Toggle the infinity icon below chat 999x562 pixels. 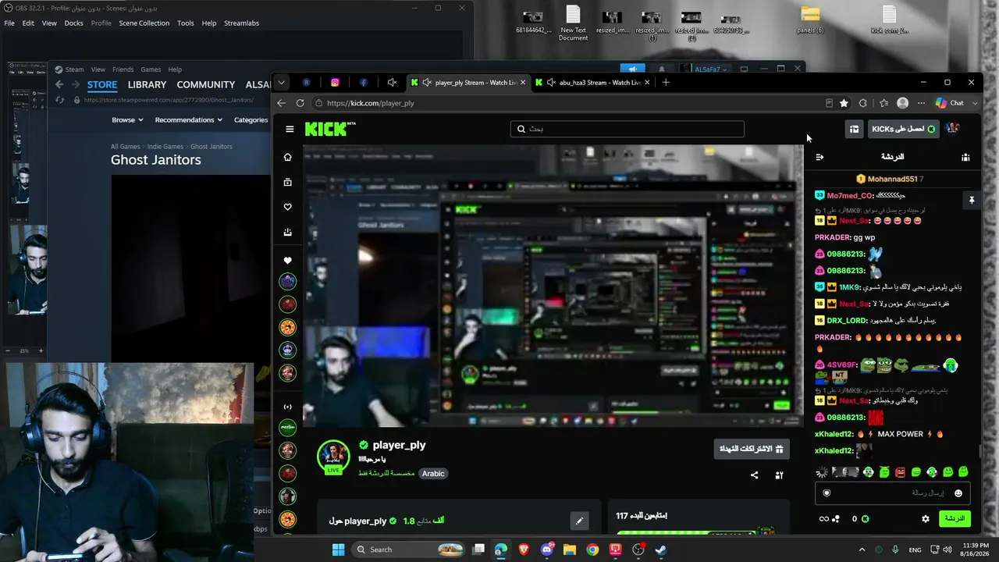pos(823,518)
